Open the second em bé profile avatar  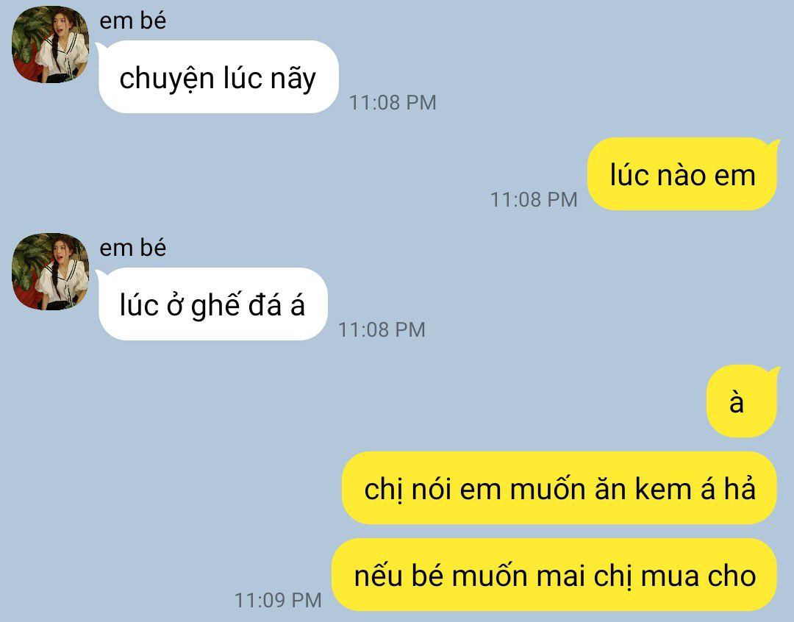click(50, 271)
